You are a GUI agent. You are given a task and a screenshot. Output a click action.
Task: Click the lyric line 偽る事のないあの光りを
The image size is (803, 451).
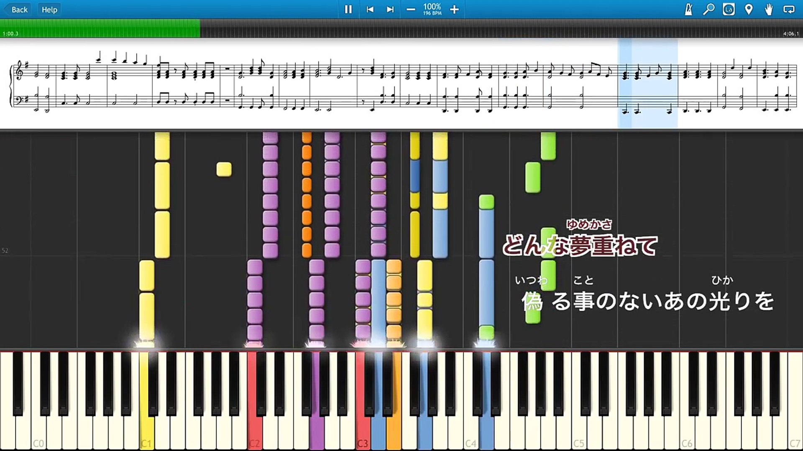pyautogui.click(x=648, y=301)
